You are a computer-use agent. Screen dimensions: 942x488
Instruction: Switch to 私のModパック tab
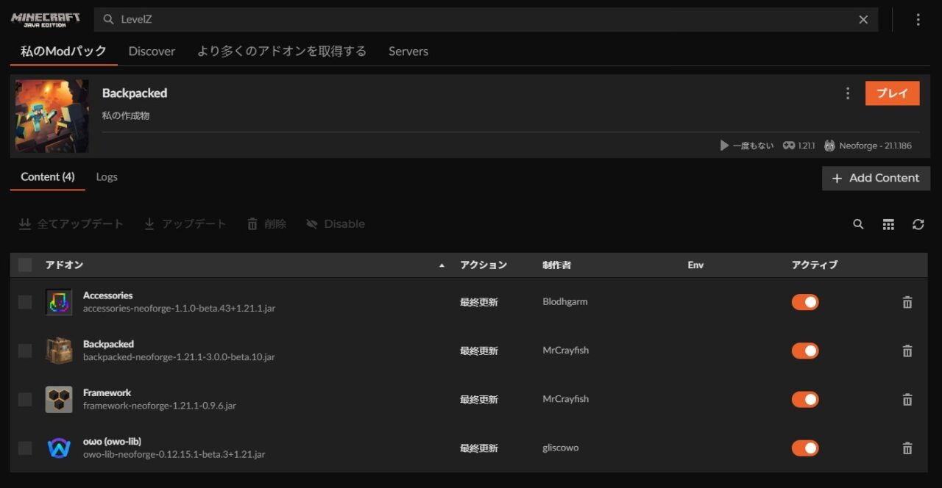pos(63,51)
